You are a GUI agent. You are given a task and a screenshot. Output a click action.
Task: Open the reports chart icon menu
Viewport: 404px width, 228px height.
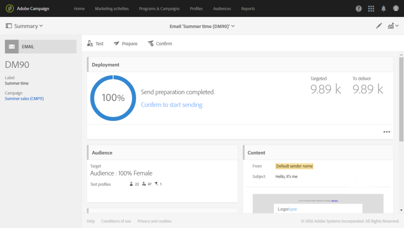(392, 26)
